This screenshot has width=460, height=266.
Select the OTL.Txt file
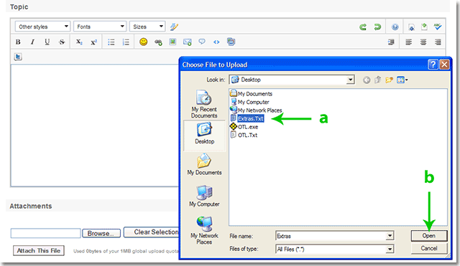click(244, 135)
